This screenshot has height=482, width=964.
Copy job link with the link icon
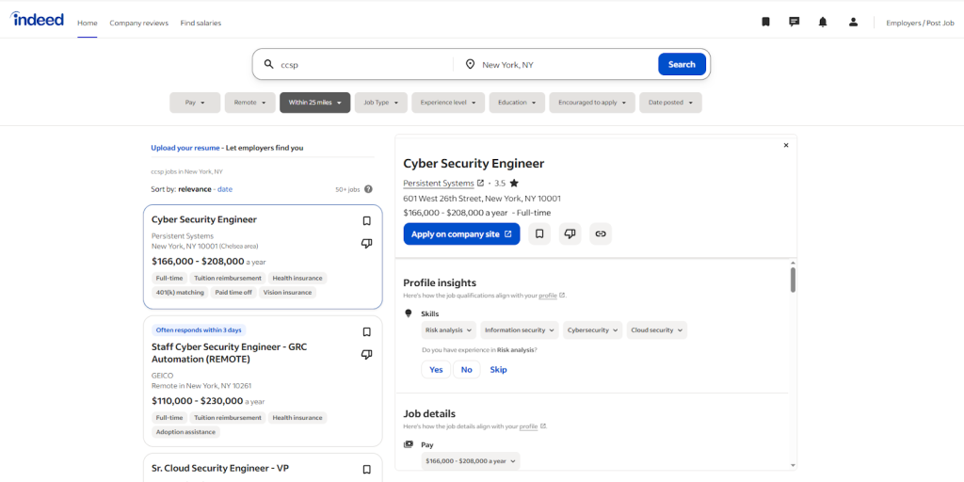tap(600, 233)
